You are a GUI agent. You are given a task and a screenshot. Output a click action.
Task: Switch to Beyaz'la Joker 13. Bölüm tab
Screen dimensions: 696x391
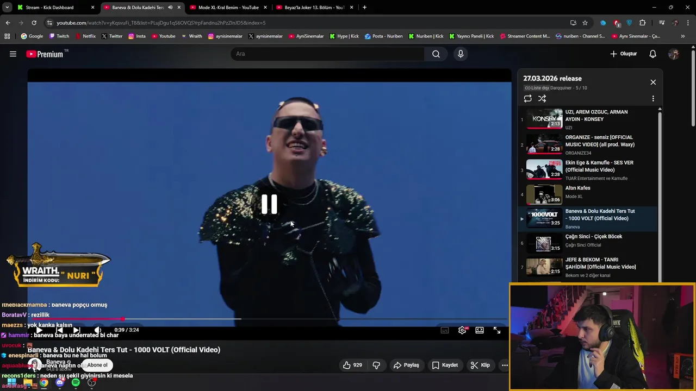pos(314,8)
